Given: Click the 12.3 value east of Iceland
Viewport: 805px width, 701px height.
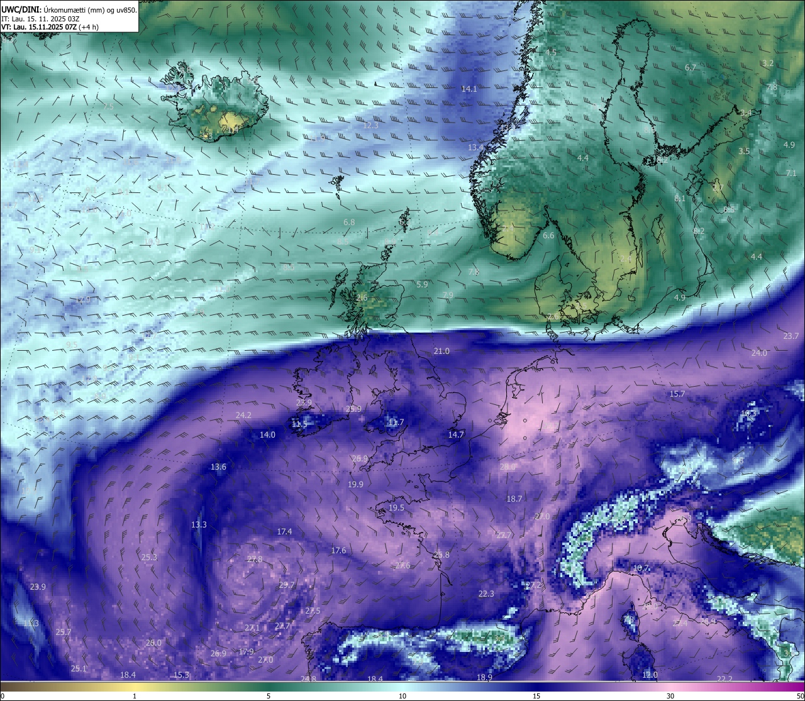Looking at the screenshot, I should pyautogui.click(x=371, y=126).
